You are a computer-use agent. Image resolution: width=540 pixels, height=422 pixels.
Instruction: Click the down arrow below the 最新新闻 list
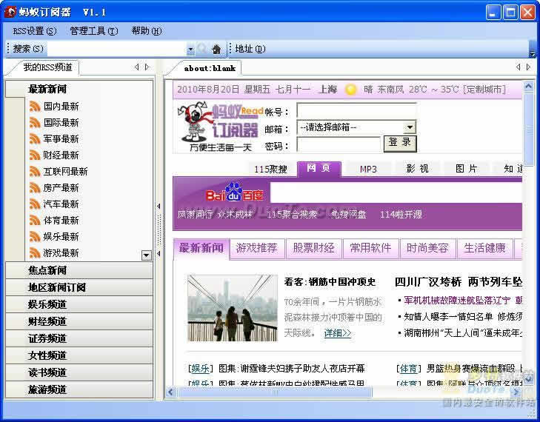(x=147, y=255)
